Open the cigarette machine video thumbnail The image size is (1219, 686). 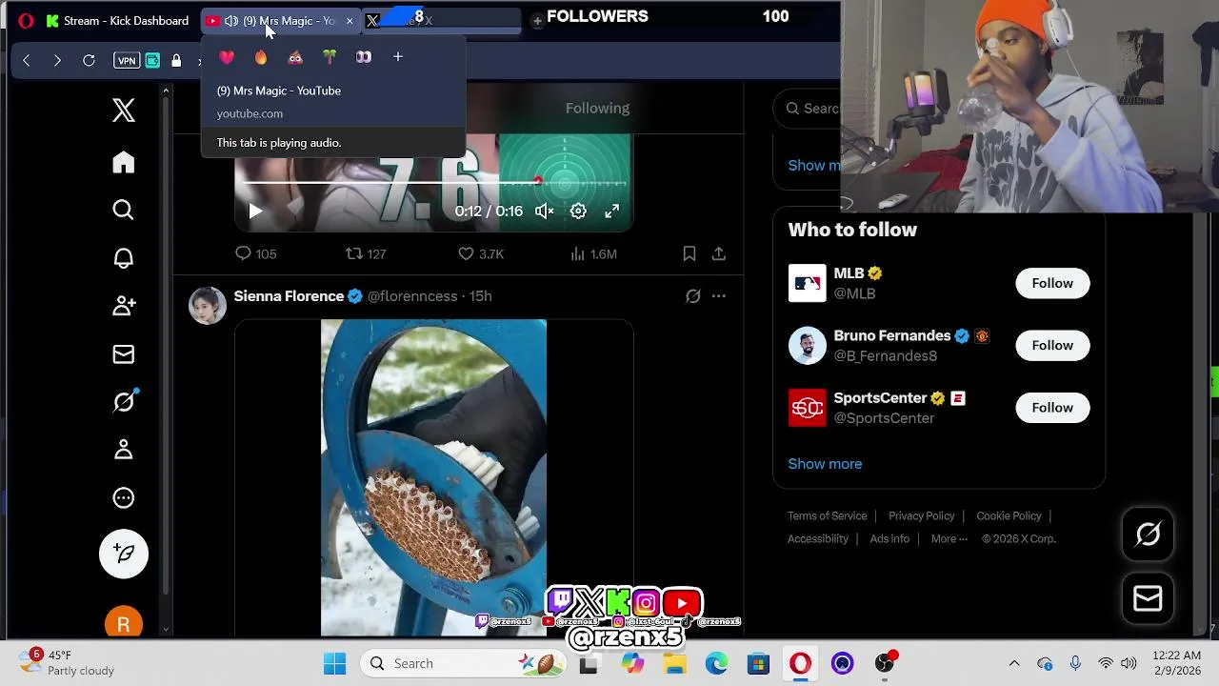click(433, 477)
